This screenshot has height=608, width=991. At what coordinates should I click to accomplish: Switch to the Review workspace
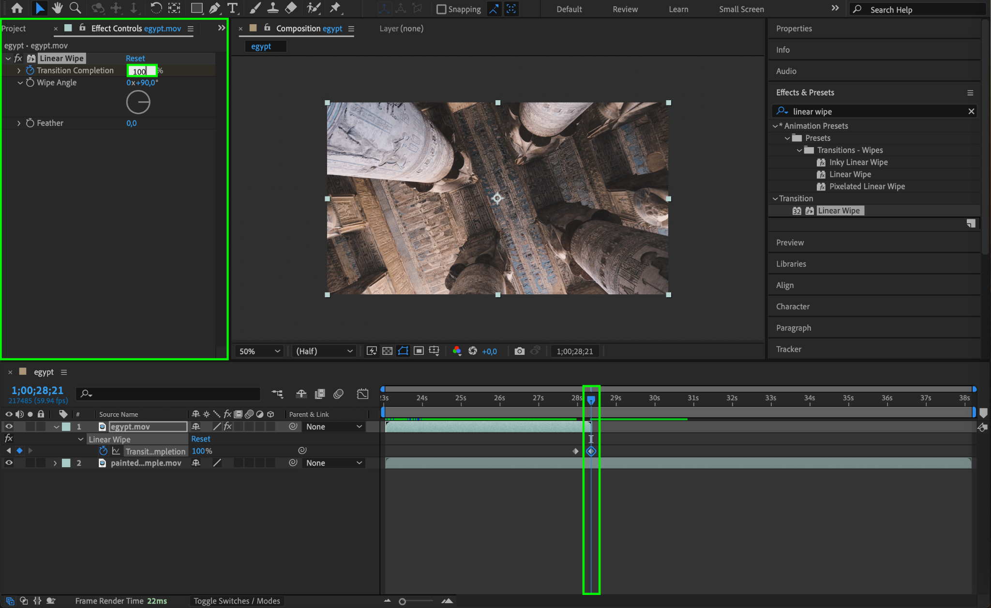(625, 9)
